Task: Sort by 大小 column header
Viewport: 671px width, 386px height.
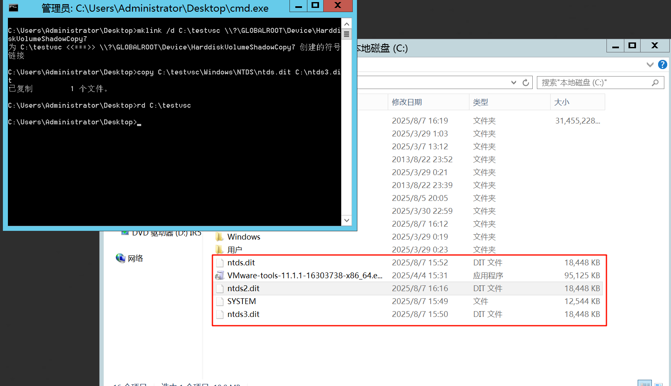Action: pos(561,102)
